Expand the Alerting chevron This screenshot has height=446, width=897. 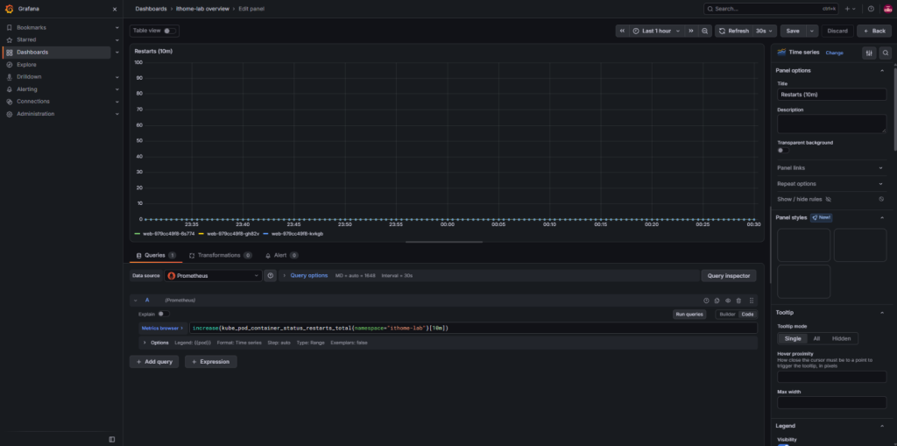[x=117, y=89]
